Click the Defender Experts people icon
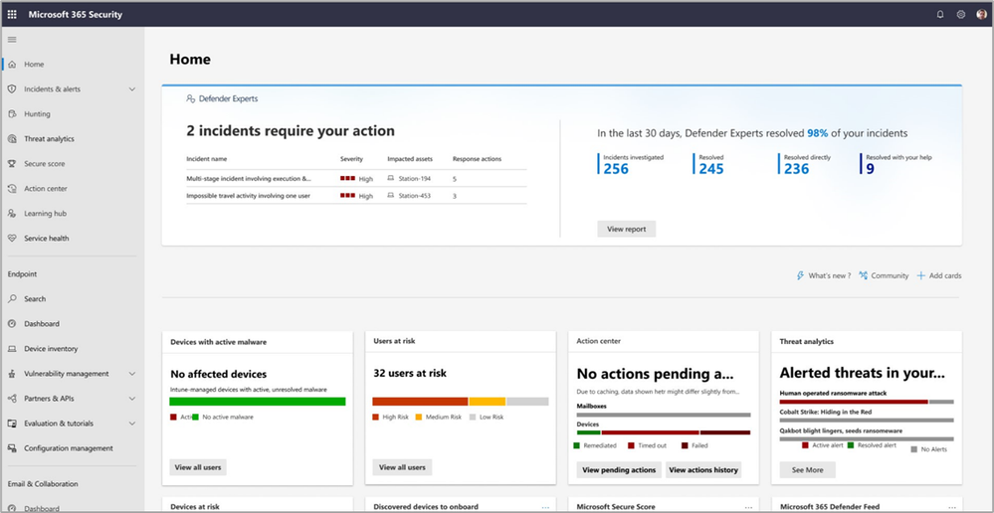Viewport: 994px width, 513px height. tap(190, 98)
